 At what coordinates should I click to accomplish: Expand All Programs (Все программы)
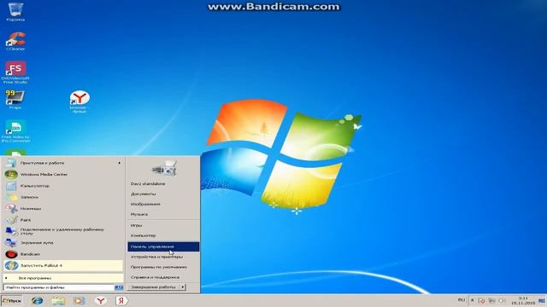[x=63, y=278]
